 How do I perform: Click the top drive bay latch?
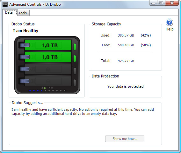[25, 45]
